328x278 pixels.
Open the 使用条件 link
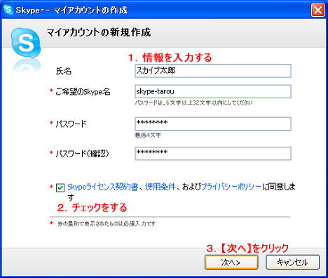coord(160,187)
